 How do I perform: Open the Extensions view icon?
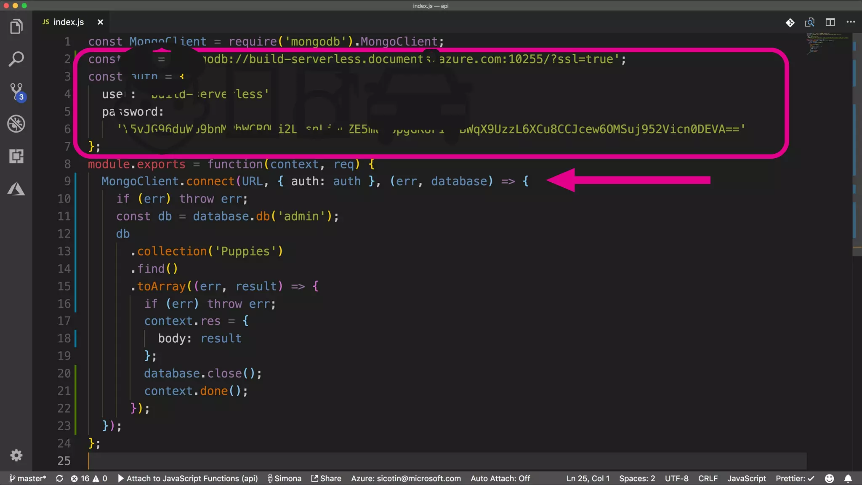tap(16, 156)
